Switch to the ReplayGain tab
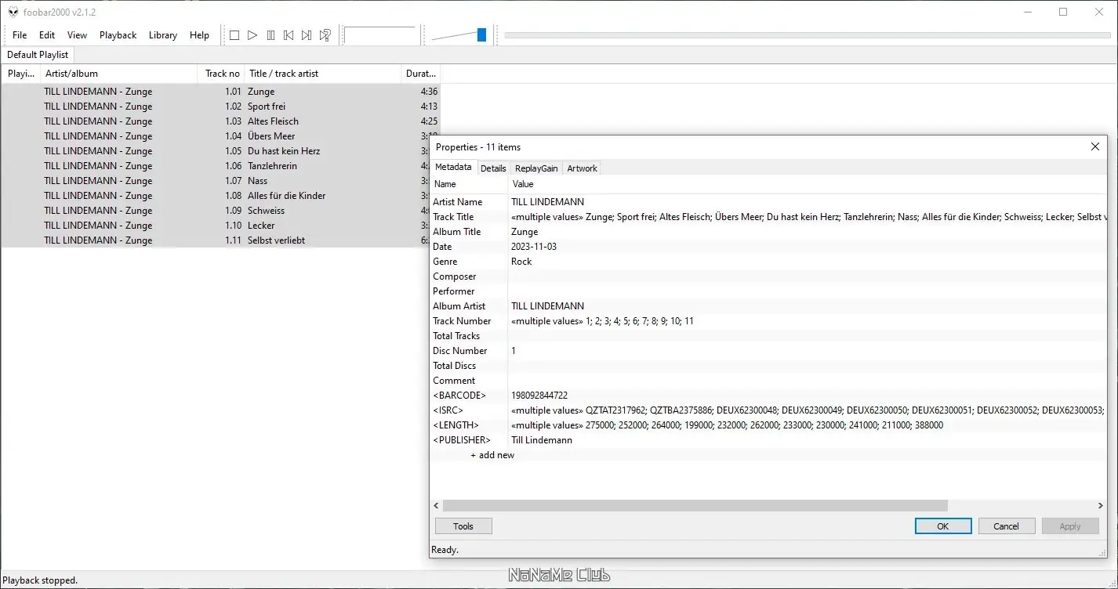 [x=536, y=168]
